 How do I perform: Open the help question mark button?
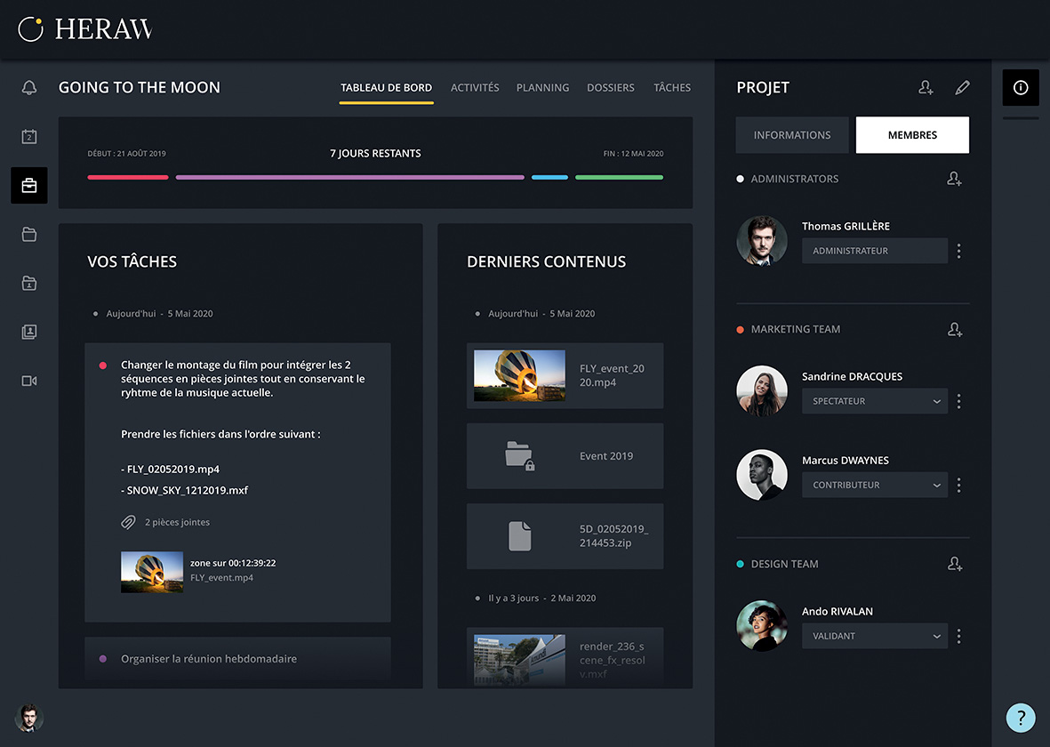pyautogui.click(x=1021, y=717)
